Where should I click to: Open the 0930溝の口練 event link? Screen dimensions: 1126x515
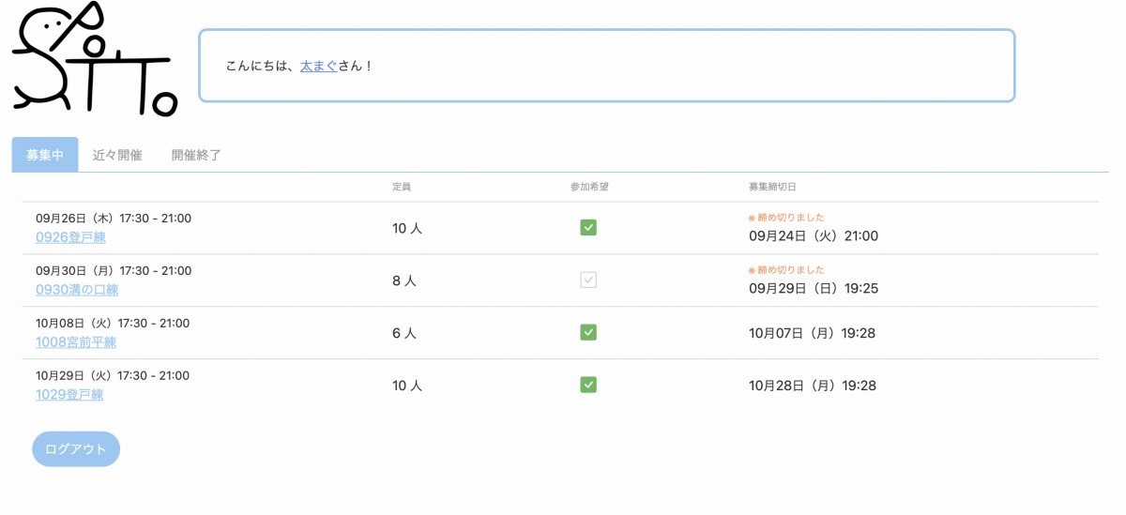pos(77,290)
